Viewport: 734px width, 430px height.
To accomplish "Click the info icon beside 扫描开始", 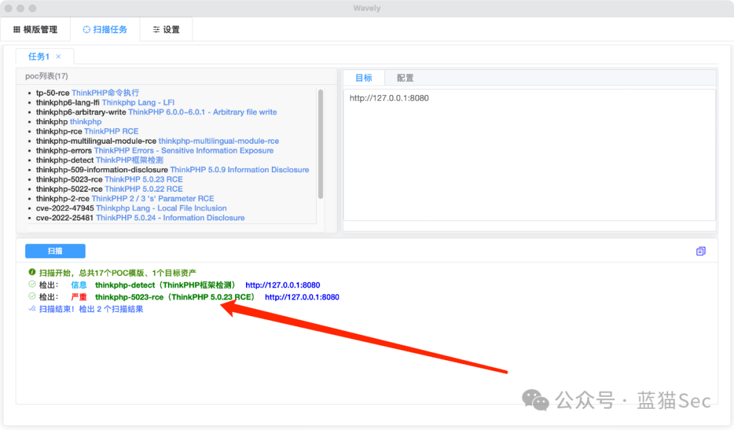I will tap(32, 272).
